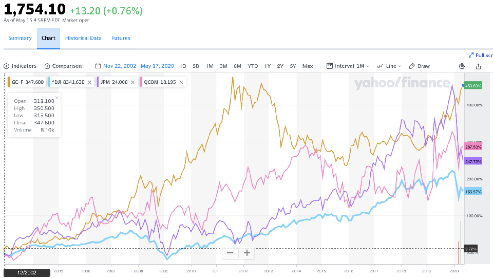Viewport: 493px width, 278px height.
Task: Open the Summary tab
Action: click(x=20, y=38)
